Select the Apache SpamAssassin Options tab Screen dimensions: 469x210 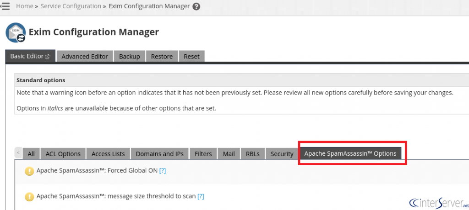[350, 153]
